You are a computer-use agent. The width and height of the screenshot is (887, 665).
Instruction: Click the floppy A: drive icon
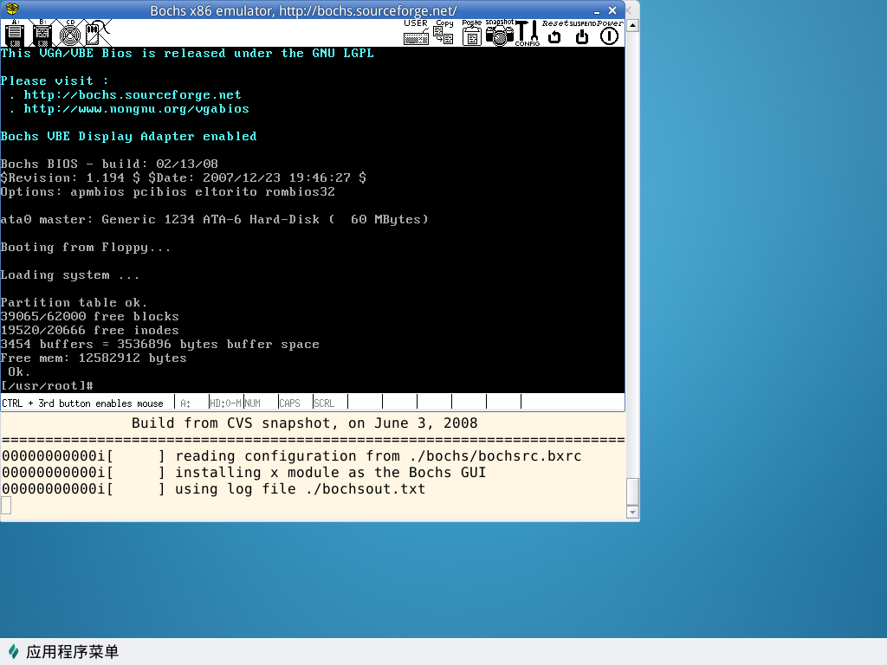coord(14,34)
